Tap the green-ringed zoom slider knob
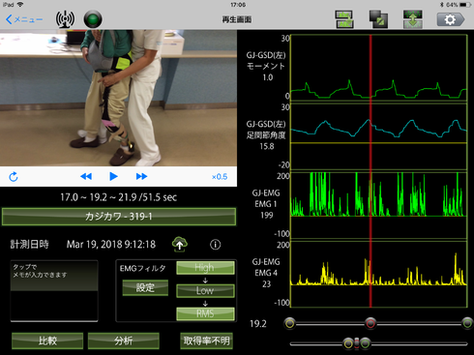 pos(366,344)
